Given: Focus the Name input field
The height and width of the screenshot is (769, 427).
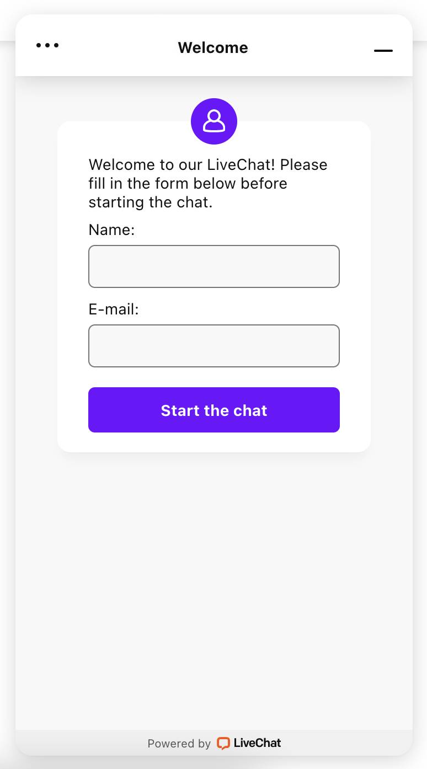Looking at the screenshot, I should coord(214,266).
